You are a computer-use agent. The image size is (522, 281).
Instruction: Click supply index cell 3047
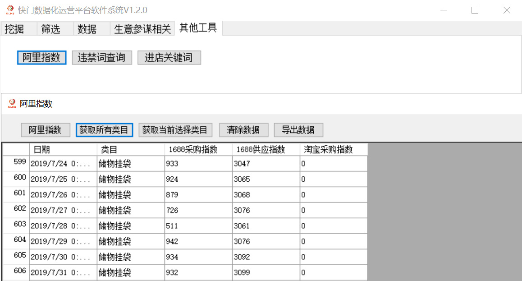266,163
